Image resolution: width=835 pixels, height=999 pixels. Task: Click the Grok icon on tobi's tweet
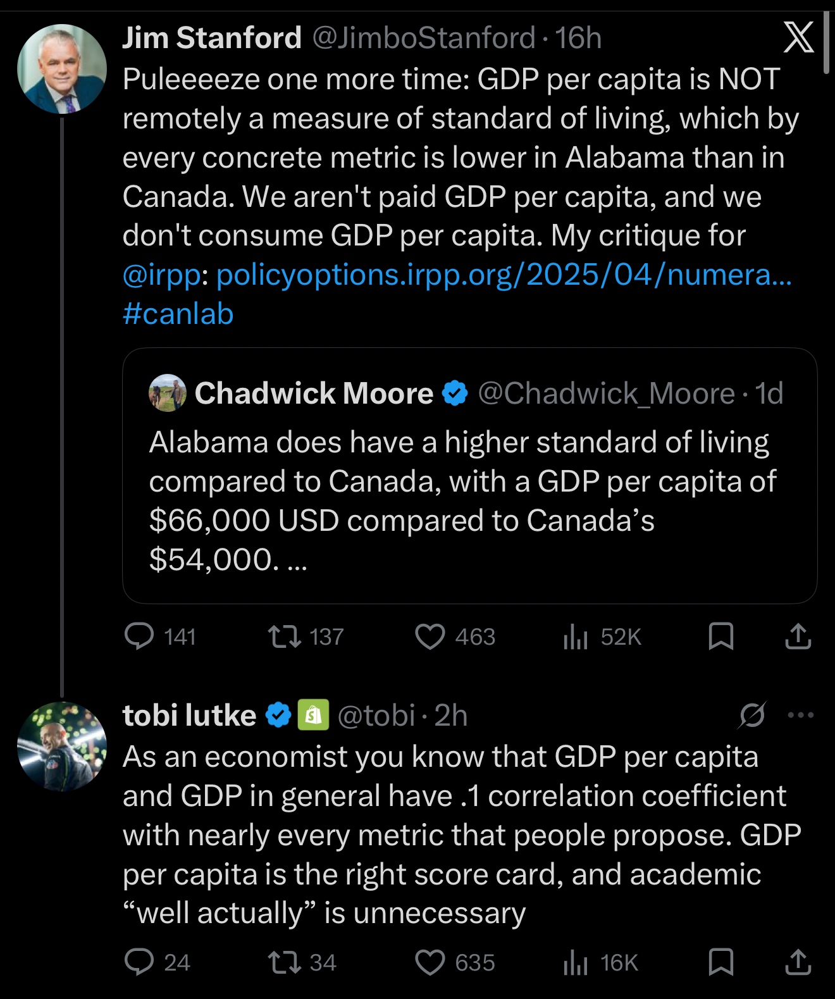pos(752,716)
